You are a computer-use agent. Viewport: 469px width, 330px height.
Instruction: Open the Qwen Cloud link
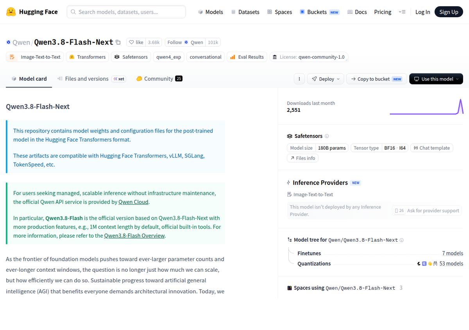pyautogui.click(x=134, y=202)
